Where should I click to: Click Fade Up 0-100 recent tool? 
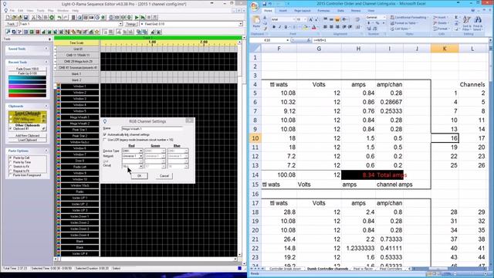(28, 73)
